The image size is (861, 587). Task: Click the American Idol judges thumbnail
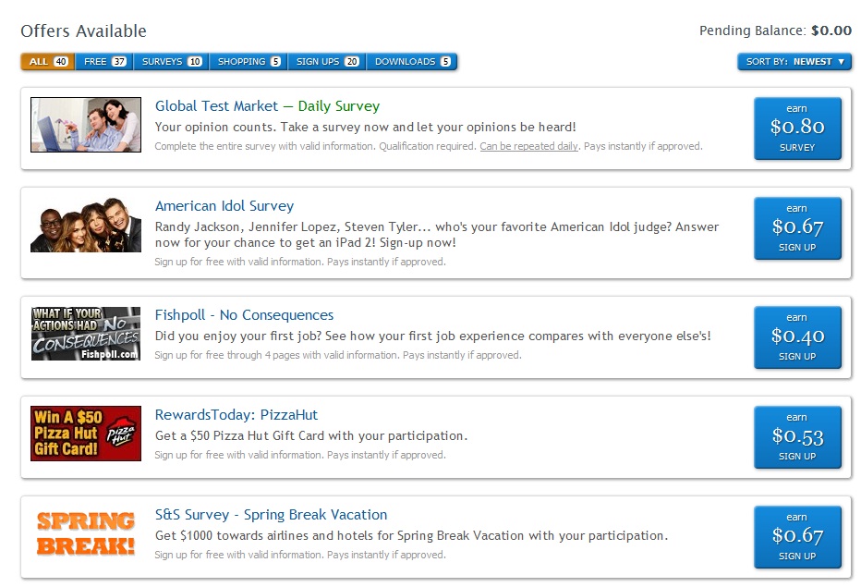click(86, 225)
